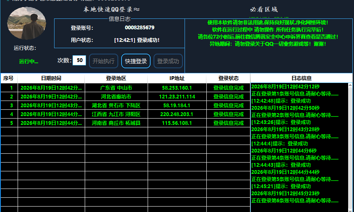
Task: Click the 序号 column header
Action: coord(8,78)
